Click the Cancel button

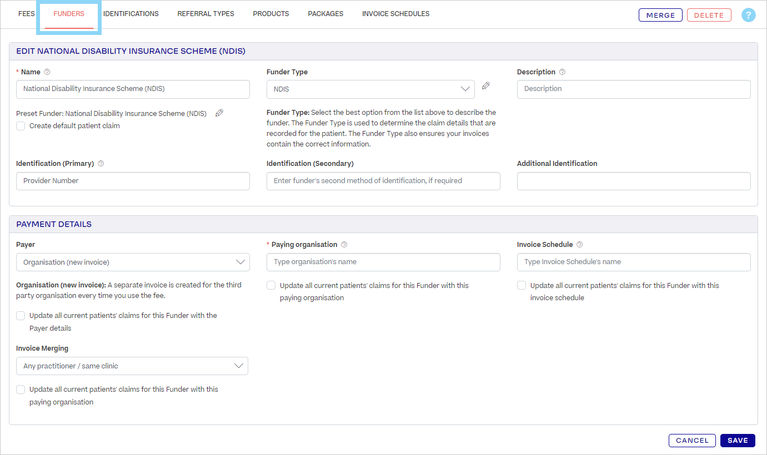(x=692, y=441)
